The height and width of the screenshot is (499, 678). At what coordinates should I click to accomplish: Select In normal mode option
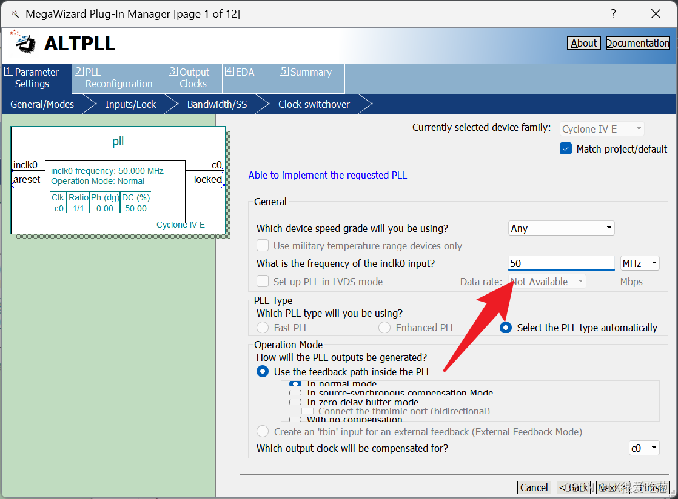pyautogui.click(x=295, y=384)
